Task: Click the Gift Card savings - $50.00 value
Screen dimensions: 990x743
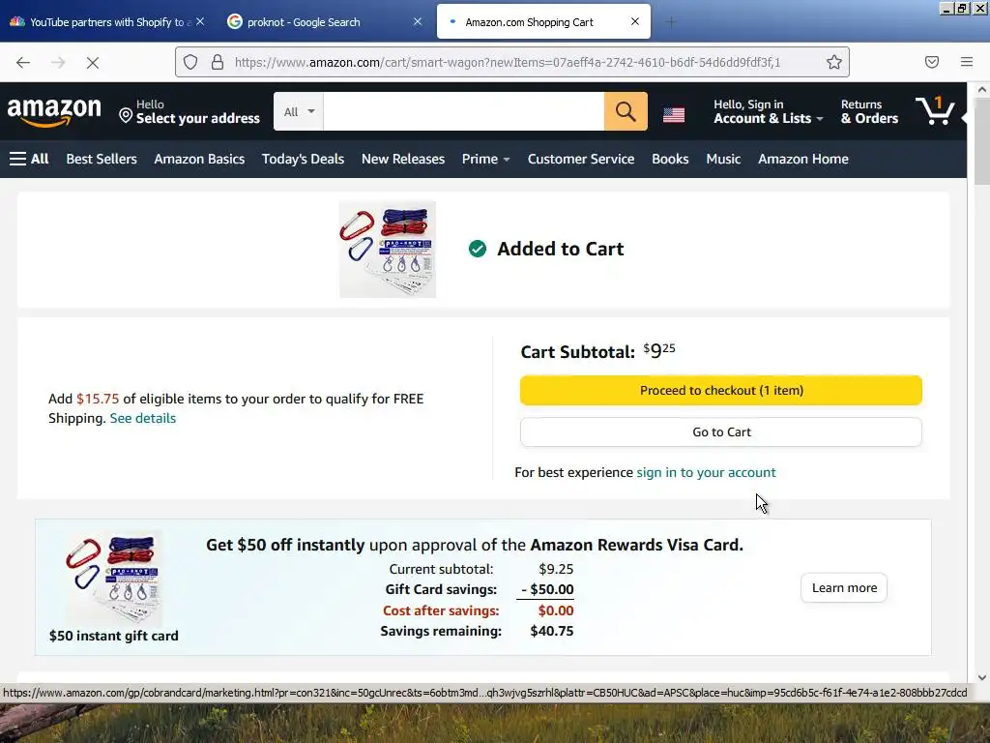Action: 547,589
